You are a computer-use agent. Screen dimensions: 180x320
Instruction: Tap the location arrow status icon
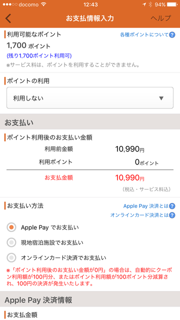[x=144, y=4]
